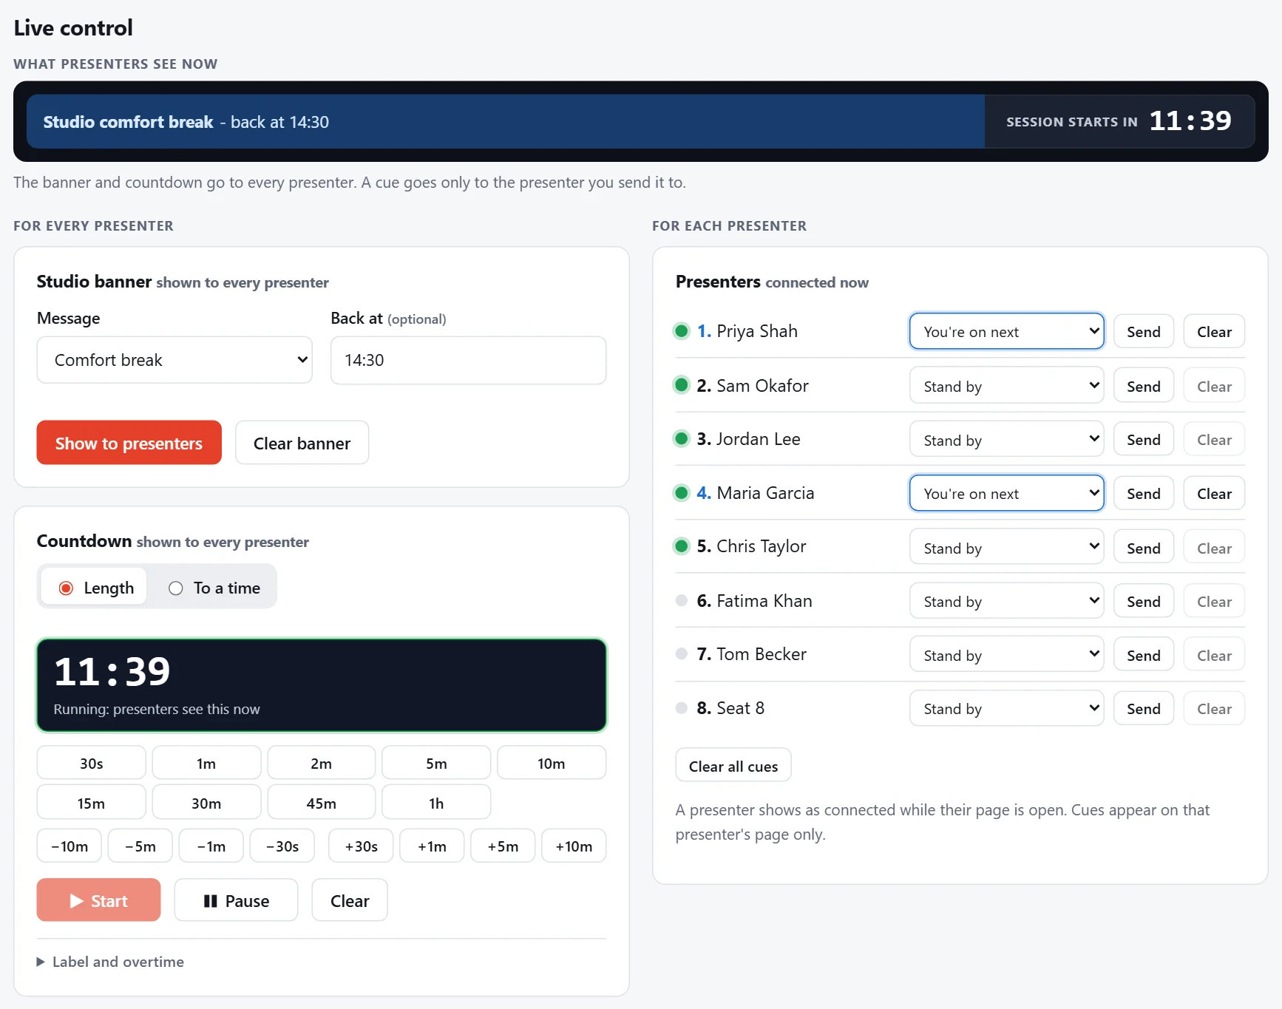Set countdown length to 5m
Viewport: 1282px width, 1009px height.
pyautogui.click(x=436, y=763)
